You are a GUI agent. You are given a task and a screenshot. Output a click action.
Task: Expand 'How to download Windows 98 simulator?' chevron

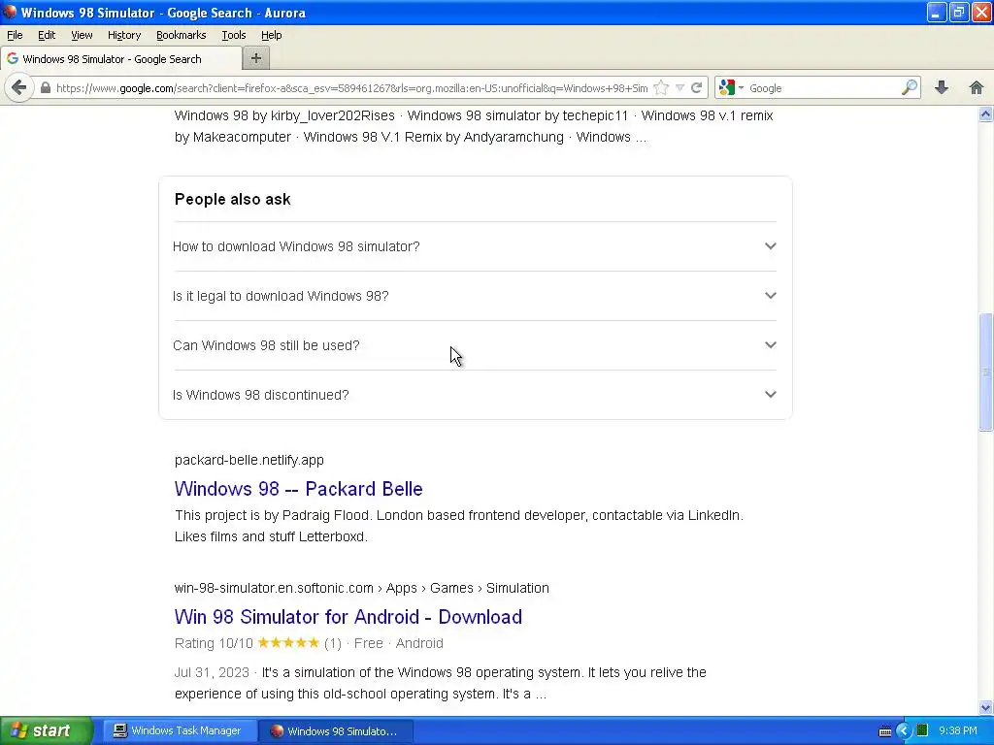(x=770, y=245)
